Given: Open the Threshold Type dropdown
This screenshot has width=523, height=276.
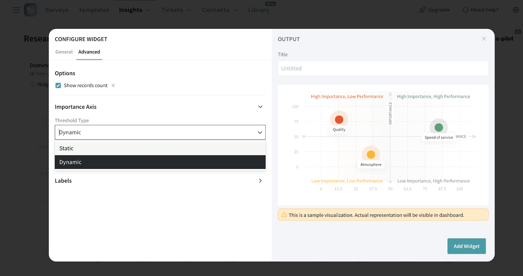Looking at the screenshot, I should point(160,132).
